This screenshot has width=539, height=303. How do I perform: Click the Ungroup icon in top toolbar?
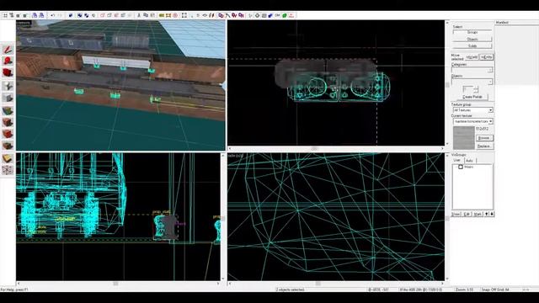pyautogui.click(x=86, y=15)
